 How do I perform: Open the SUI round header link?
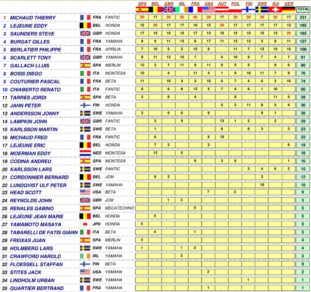(x=276, y=4)
